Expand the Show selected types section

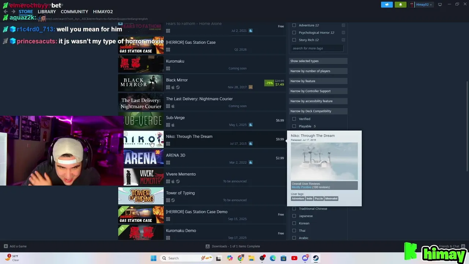click(318, 61)
